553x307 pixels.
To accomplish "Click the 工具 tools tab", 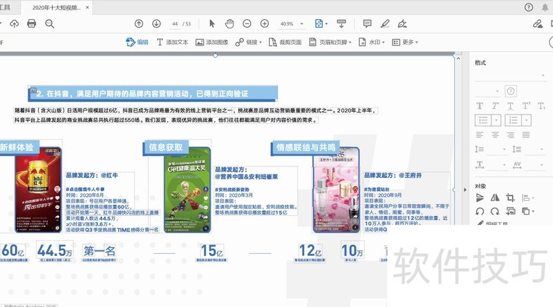I will click(x=5, y=7).
